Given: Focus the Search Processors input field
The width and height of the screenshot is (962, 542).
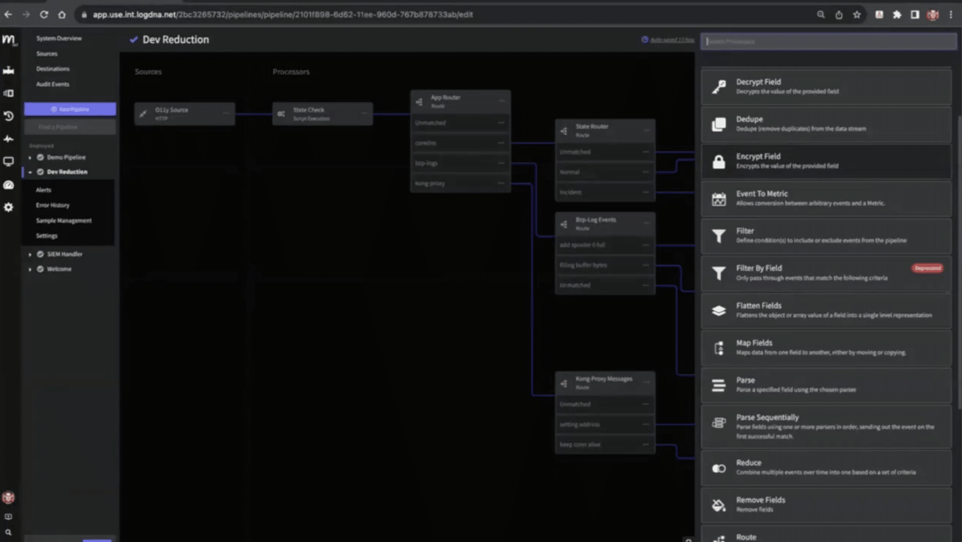Looking at the screenshot, I should tap(828, 41).
